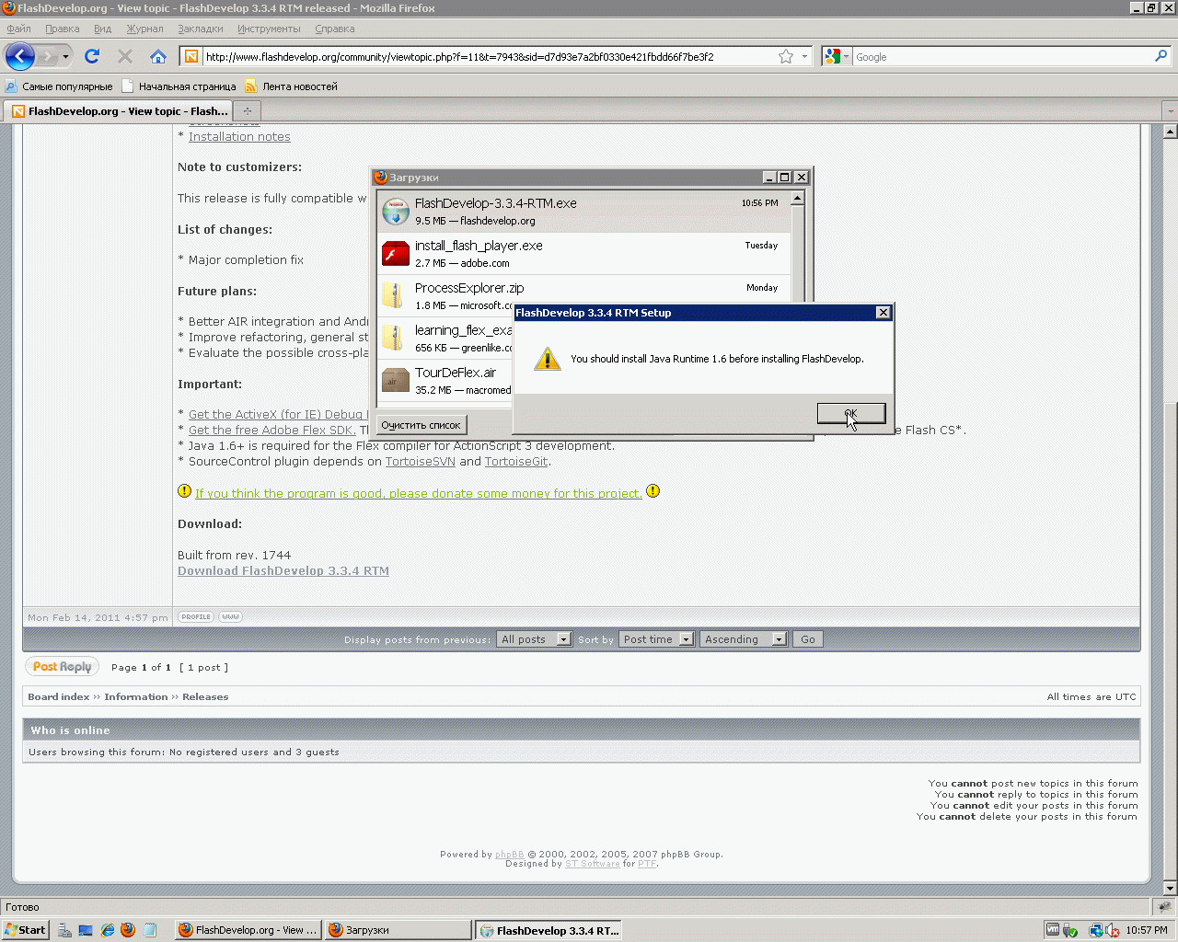The image size is (1178, 942).
Task: Click OK in the Setup dialog
Action: point(851,413)
